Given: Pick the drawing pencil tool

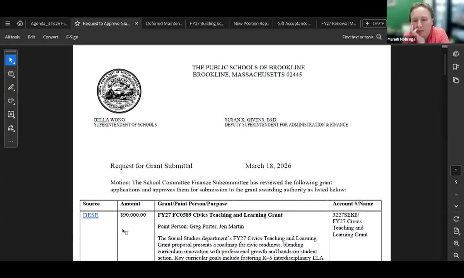Looking at the screenshot, I should point(11,87).
